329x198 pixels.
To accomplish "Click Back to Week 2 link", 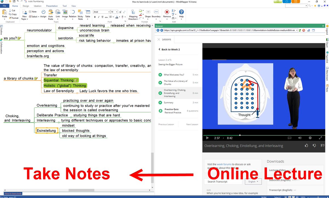I will (x=169, y=49).
